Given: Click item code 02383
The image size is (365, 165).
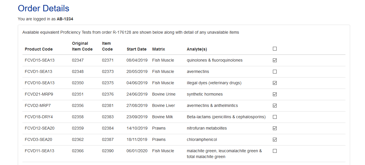Looking at the screenshot, I should tap(108, 117).
